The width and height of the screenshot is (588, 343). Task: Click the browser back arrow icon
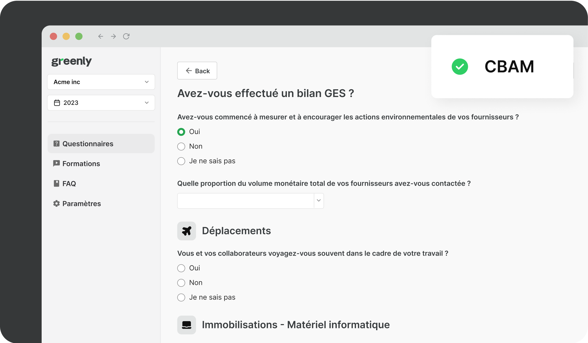point(101,36)
